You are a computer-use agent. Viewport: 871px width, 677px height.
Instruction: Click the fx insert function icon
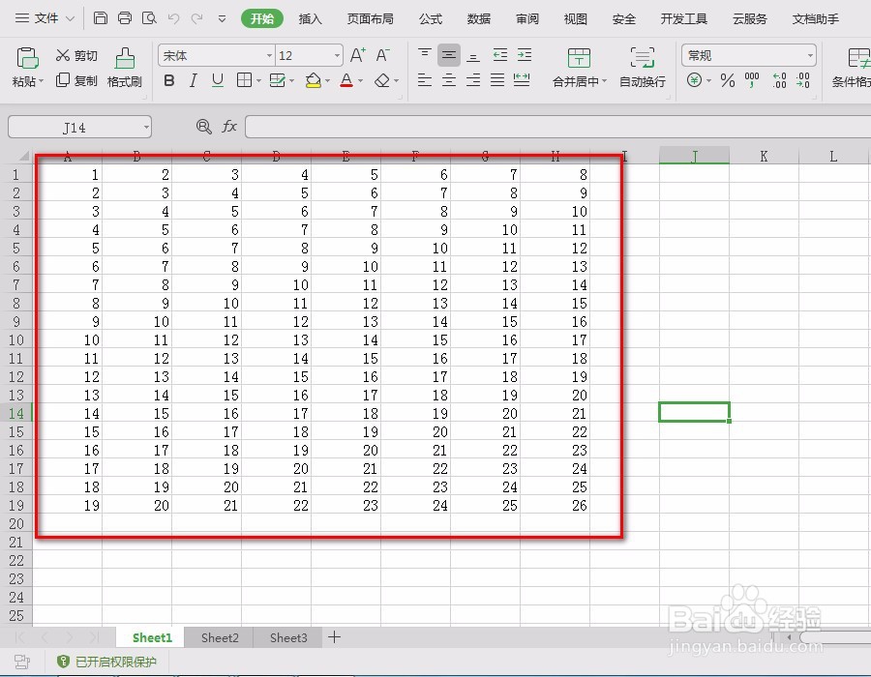228,127
